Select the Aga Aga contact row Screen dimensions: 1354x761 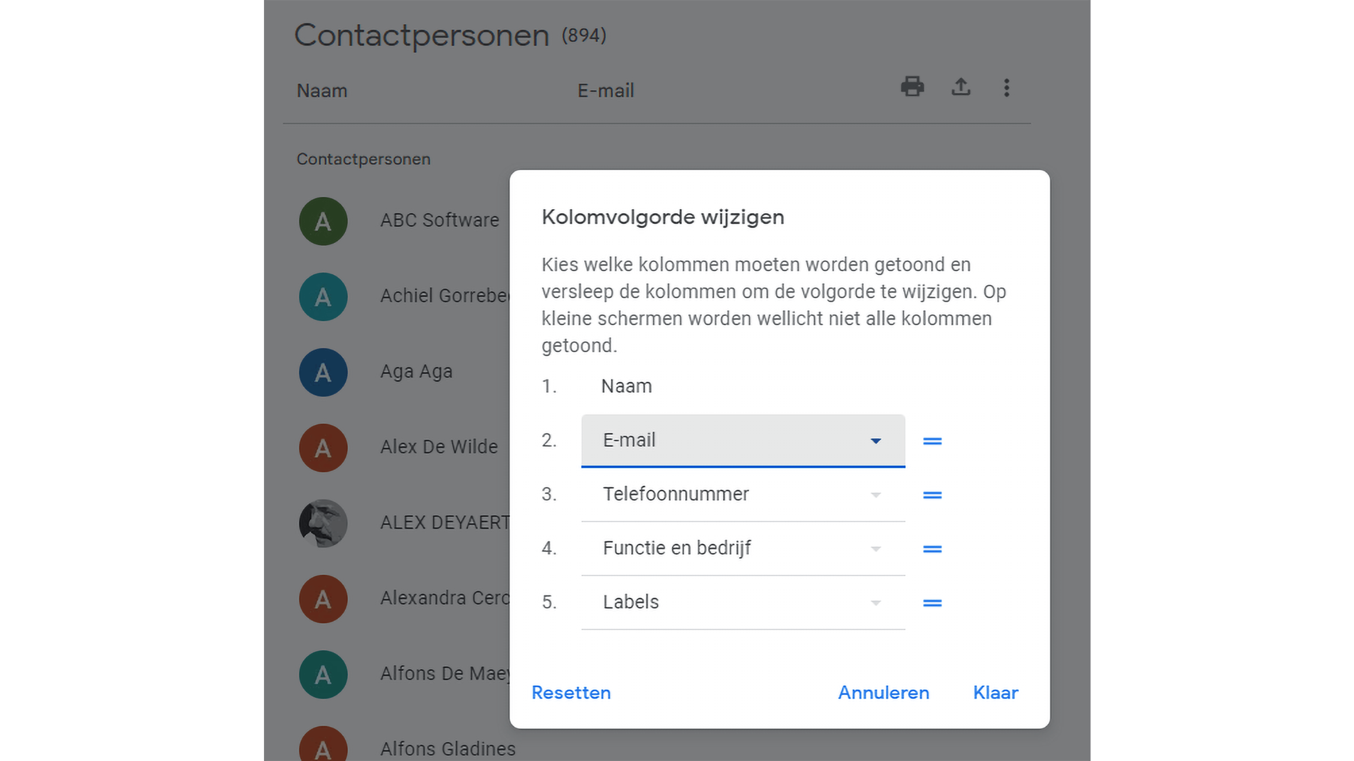click(416, 372)
